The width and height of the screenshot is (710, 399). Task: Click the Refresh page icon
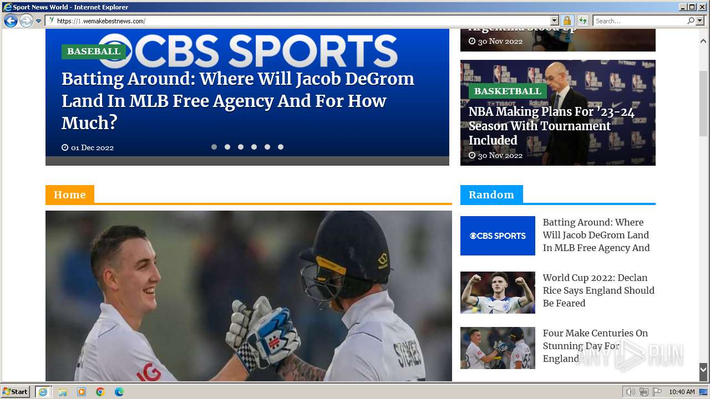click(582, 21)
